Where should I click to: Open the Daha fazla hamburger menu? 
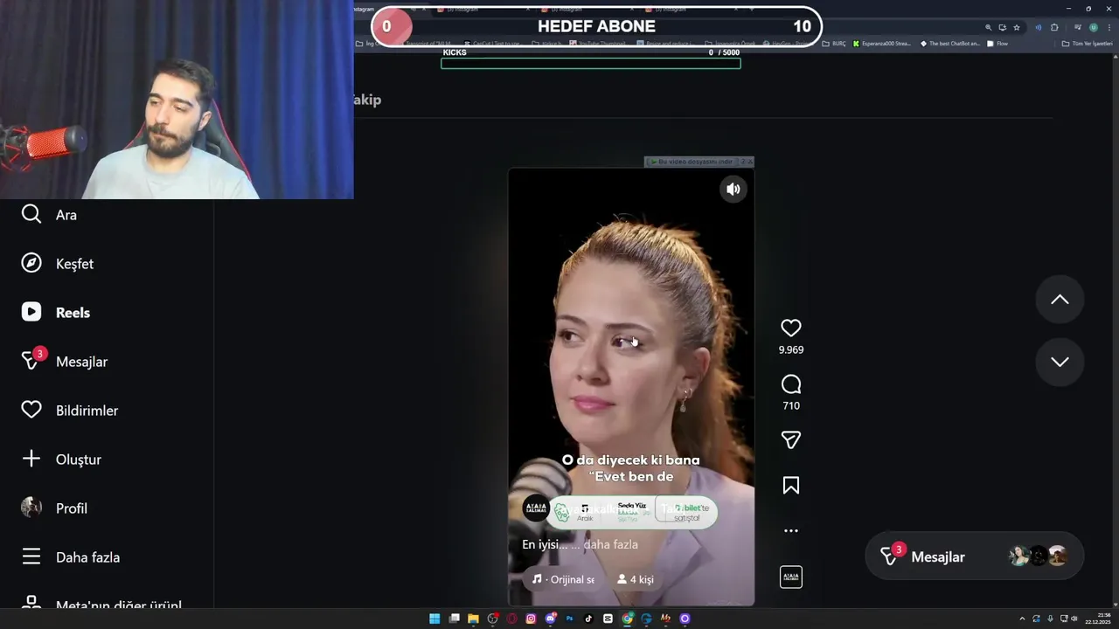pos(31,556)
